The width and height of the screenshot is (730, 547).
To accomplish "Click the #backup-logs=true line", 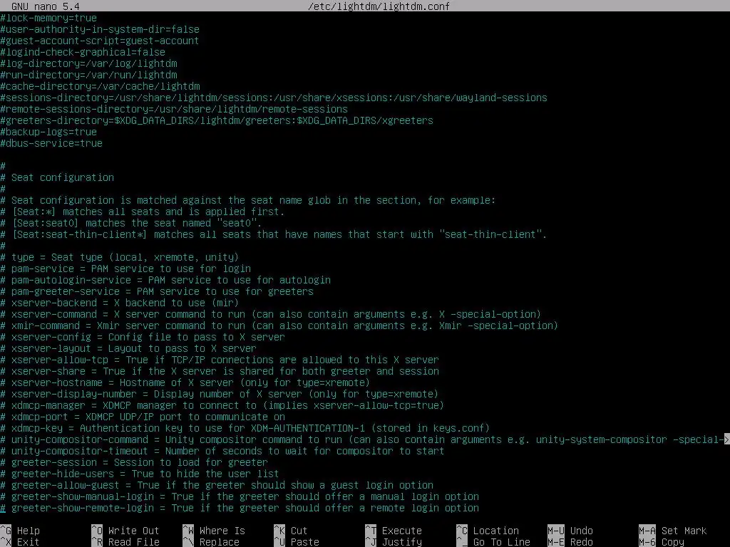I will tap(48, 132).
